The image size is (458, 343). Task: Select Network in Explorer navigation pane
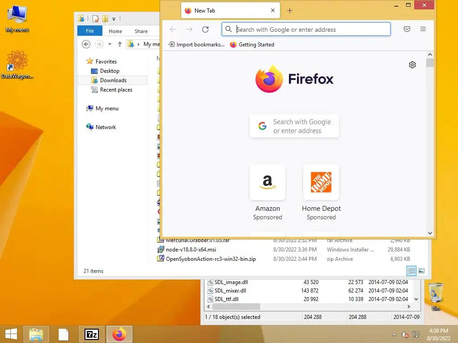tap(101, 127)
